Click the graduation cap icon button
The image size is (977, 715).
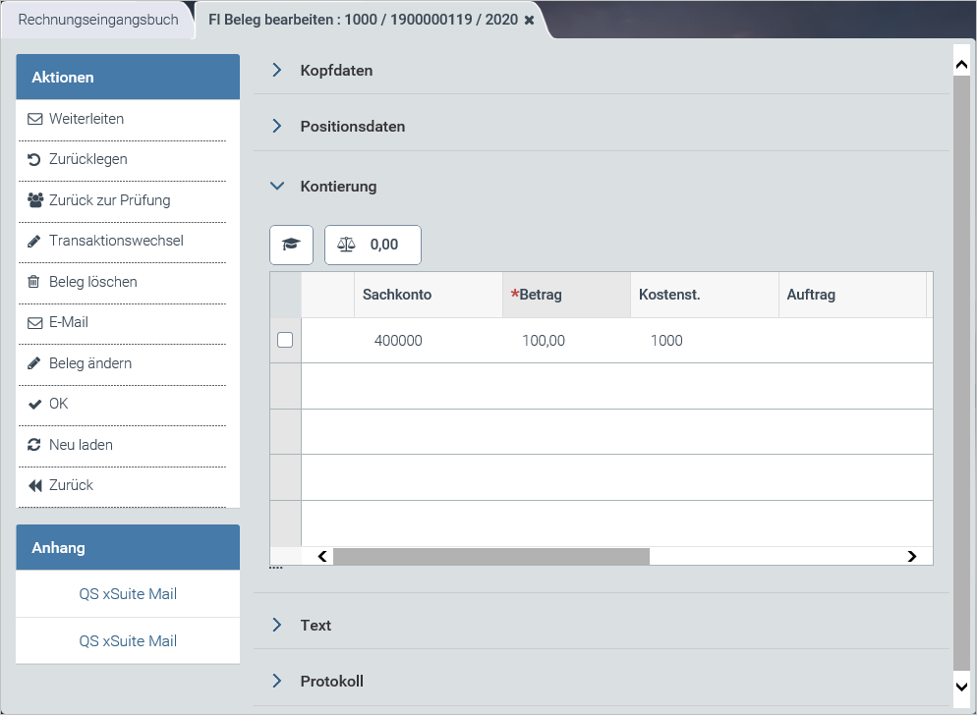click(291, 245)
